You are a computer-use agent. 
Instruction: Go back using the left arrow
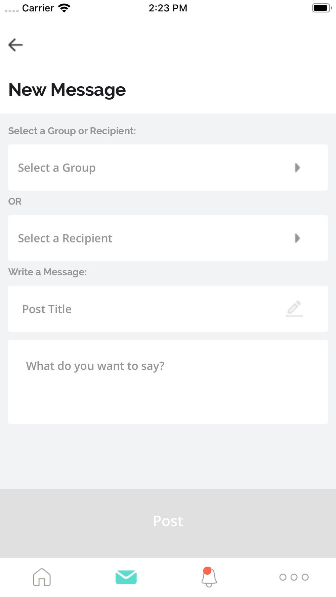pyautogui.click(x=15, y=45)
